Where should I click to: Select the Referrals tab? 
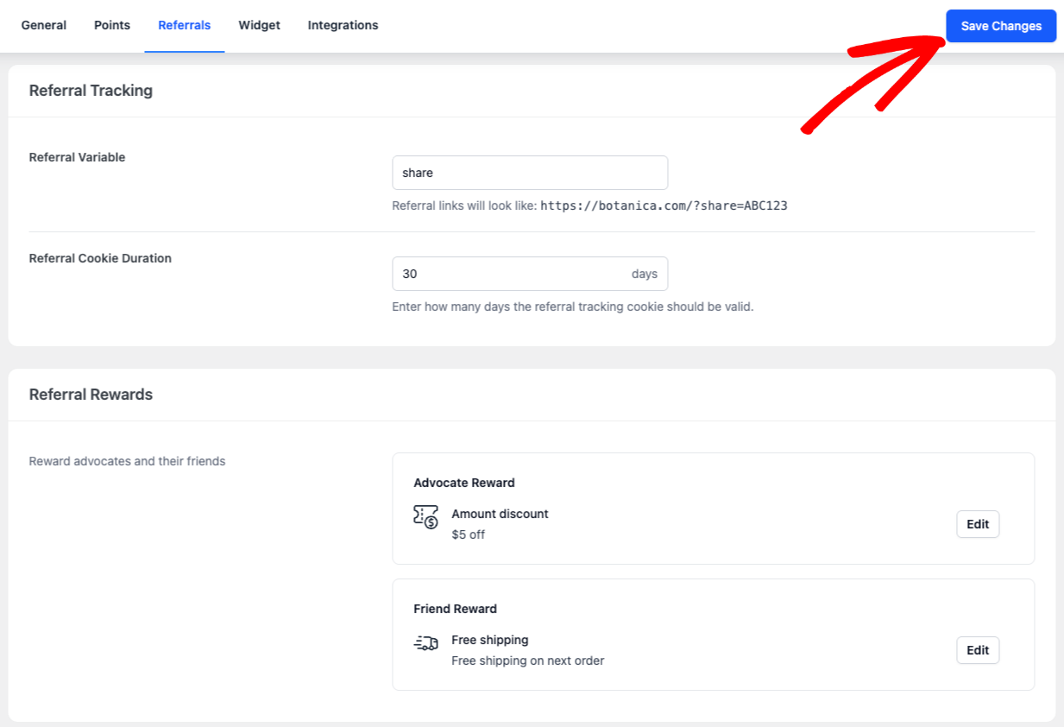184,25
